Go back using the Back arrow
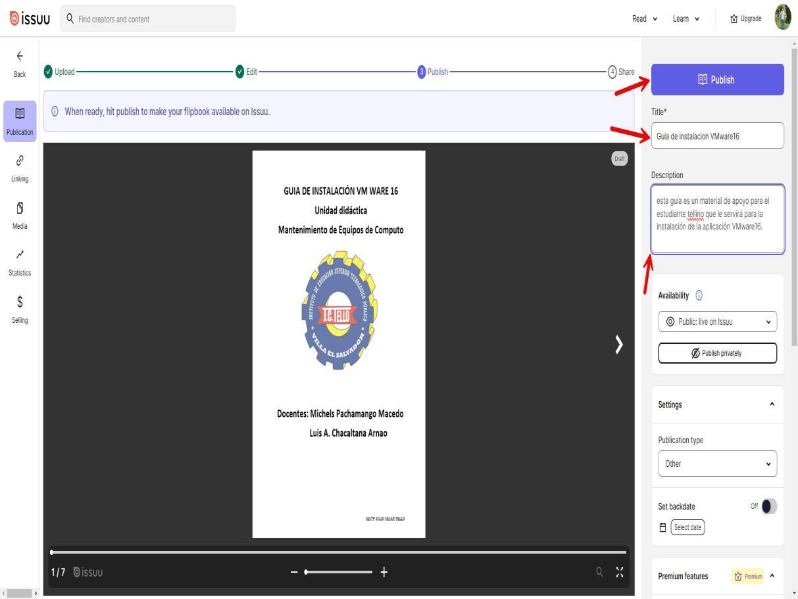798x599 pixels. click(20, 65)
